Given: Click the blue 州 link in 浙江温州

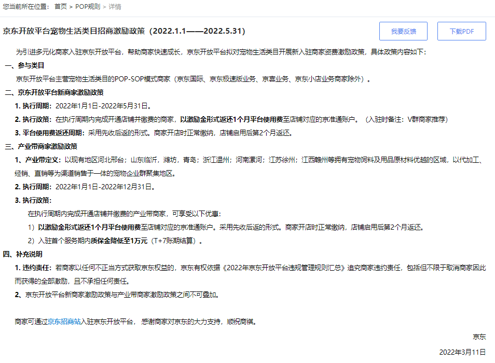Looking at the screenshot, I should (x=226, y=160).
